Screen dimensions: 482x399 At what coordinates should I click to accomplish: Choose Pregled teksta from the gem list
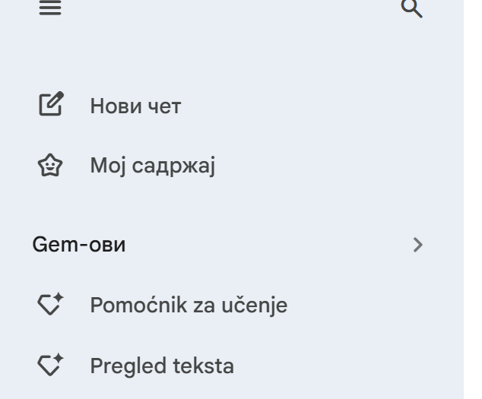click(x=161, y=366)
